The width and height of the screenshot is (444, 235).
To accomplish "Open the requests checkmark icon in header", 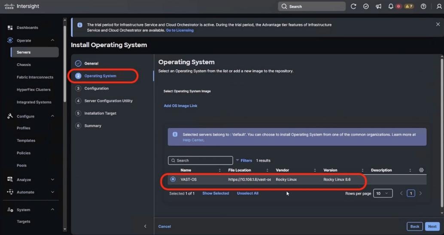I will [366, 6].
